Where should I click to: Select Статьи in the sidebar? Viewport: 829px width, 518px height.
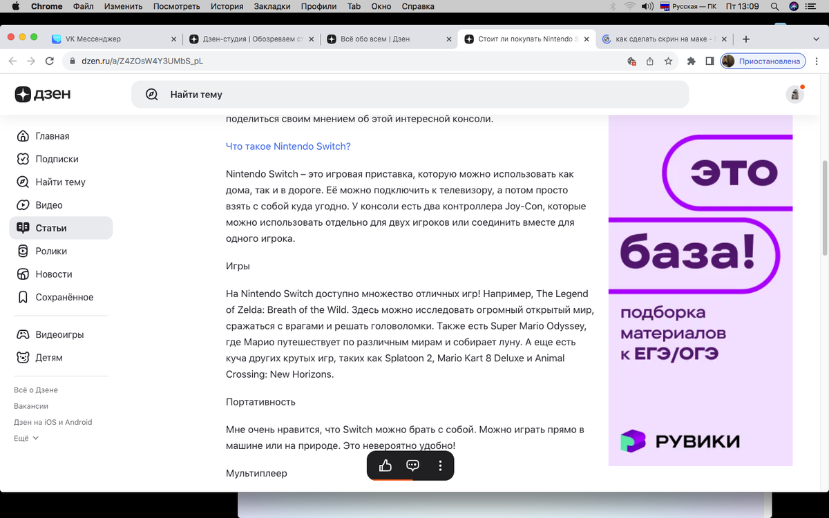point(61,228)
